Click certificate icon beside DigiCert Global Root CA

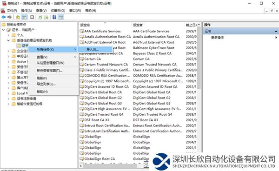pos(82,92)
